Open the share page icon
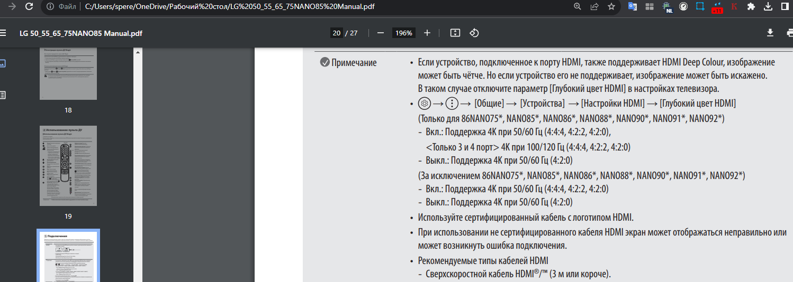The width and height of the screenshot is (793, 282). pos(594,7)
